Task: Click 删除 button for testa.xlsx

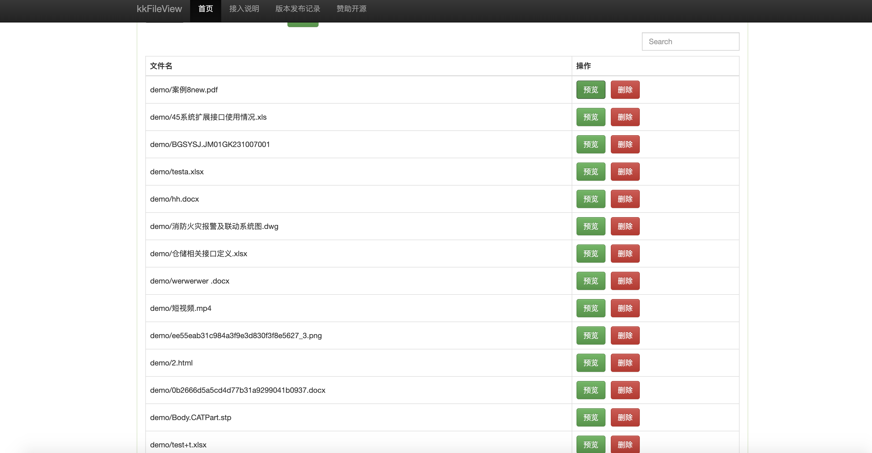Action: coord(625,172)
